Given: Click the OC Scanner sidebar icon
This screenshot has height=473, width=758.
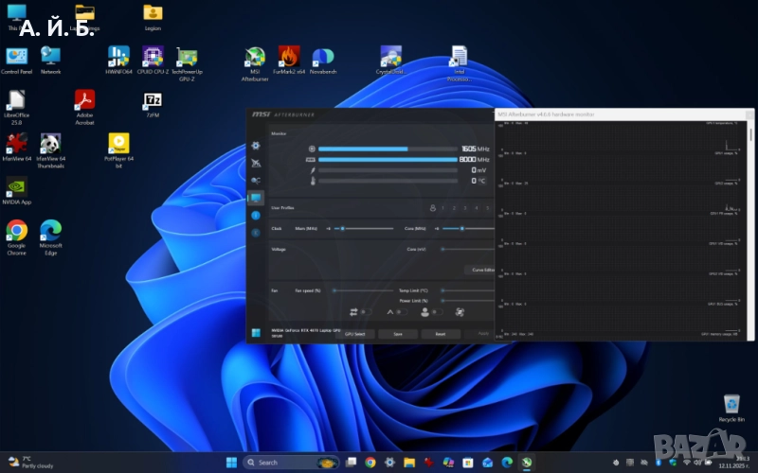Looking at the screenshot, I should pos(256,181).
